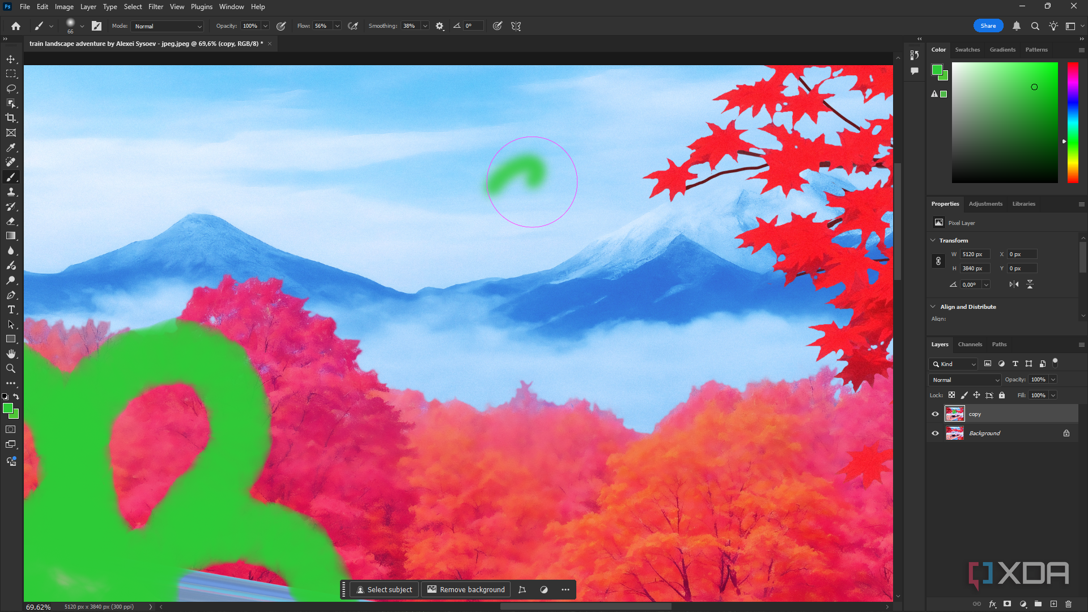
Task: Select the Spot Healing Brush tool
Action: pyautogui.click(x=11, y=162)
